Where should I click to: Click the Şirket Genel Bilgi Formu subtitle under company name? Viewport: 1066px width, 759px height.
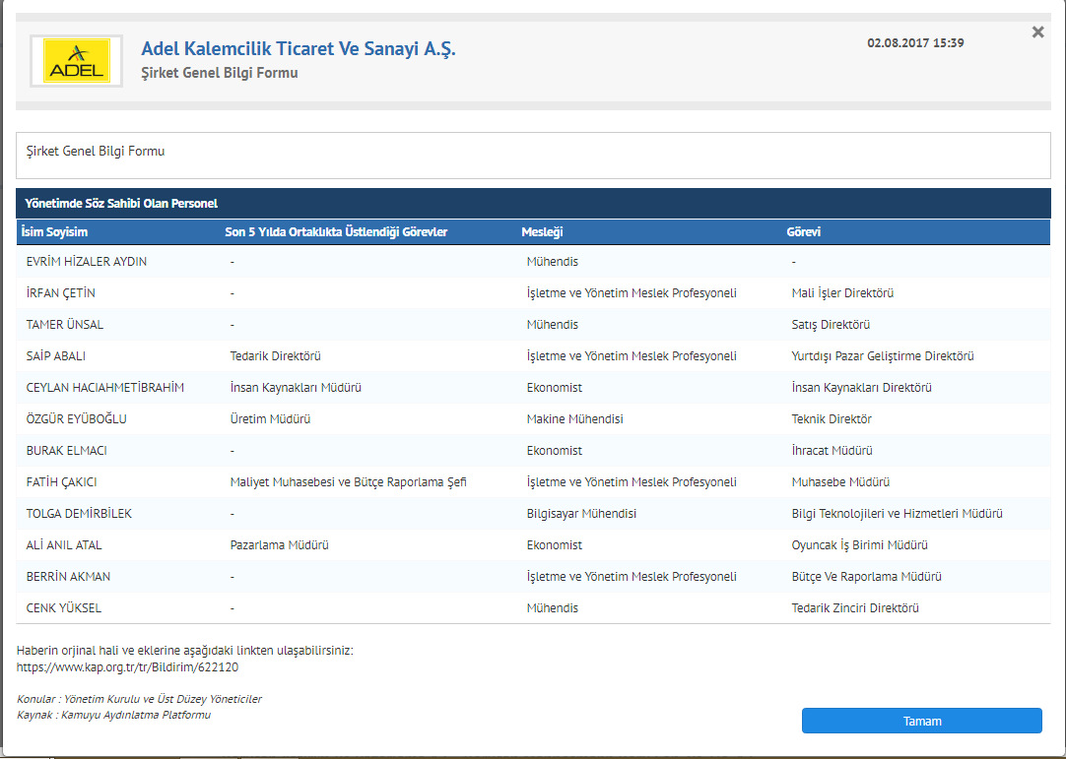point(220,73)
